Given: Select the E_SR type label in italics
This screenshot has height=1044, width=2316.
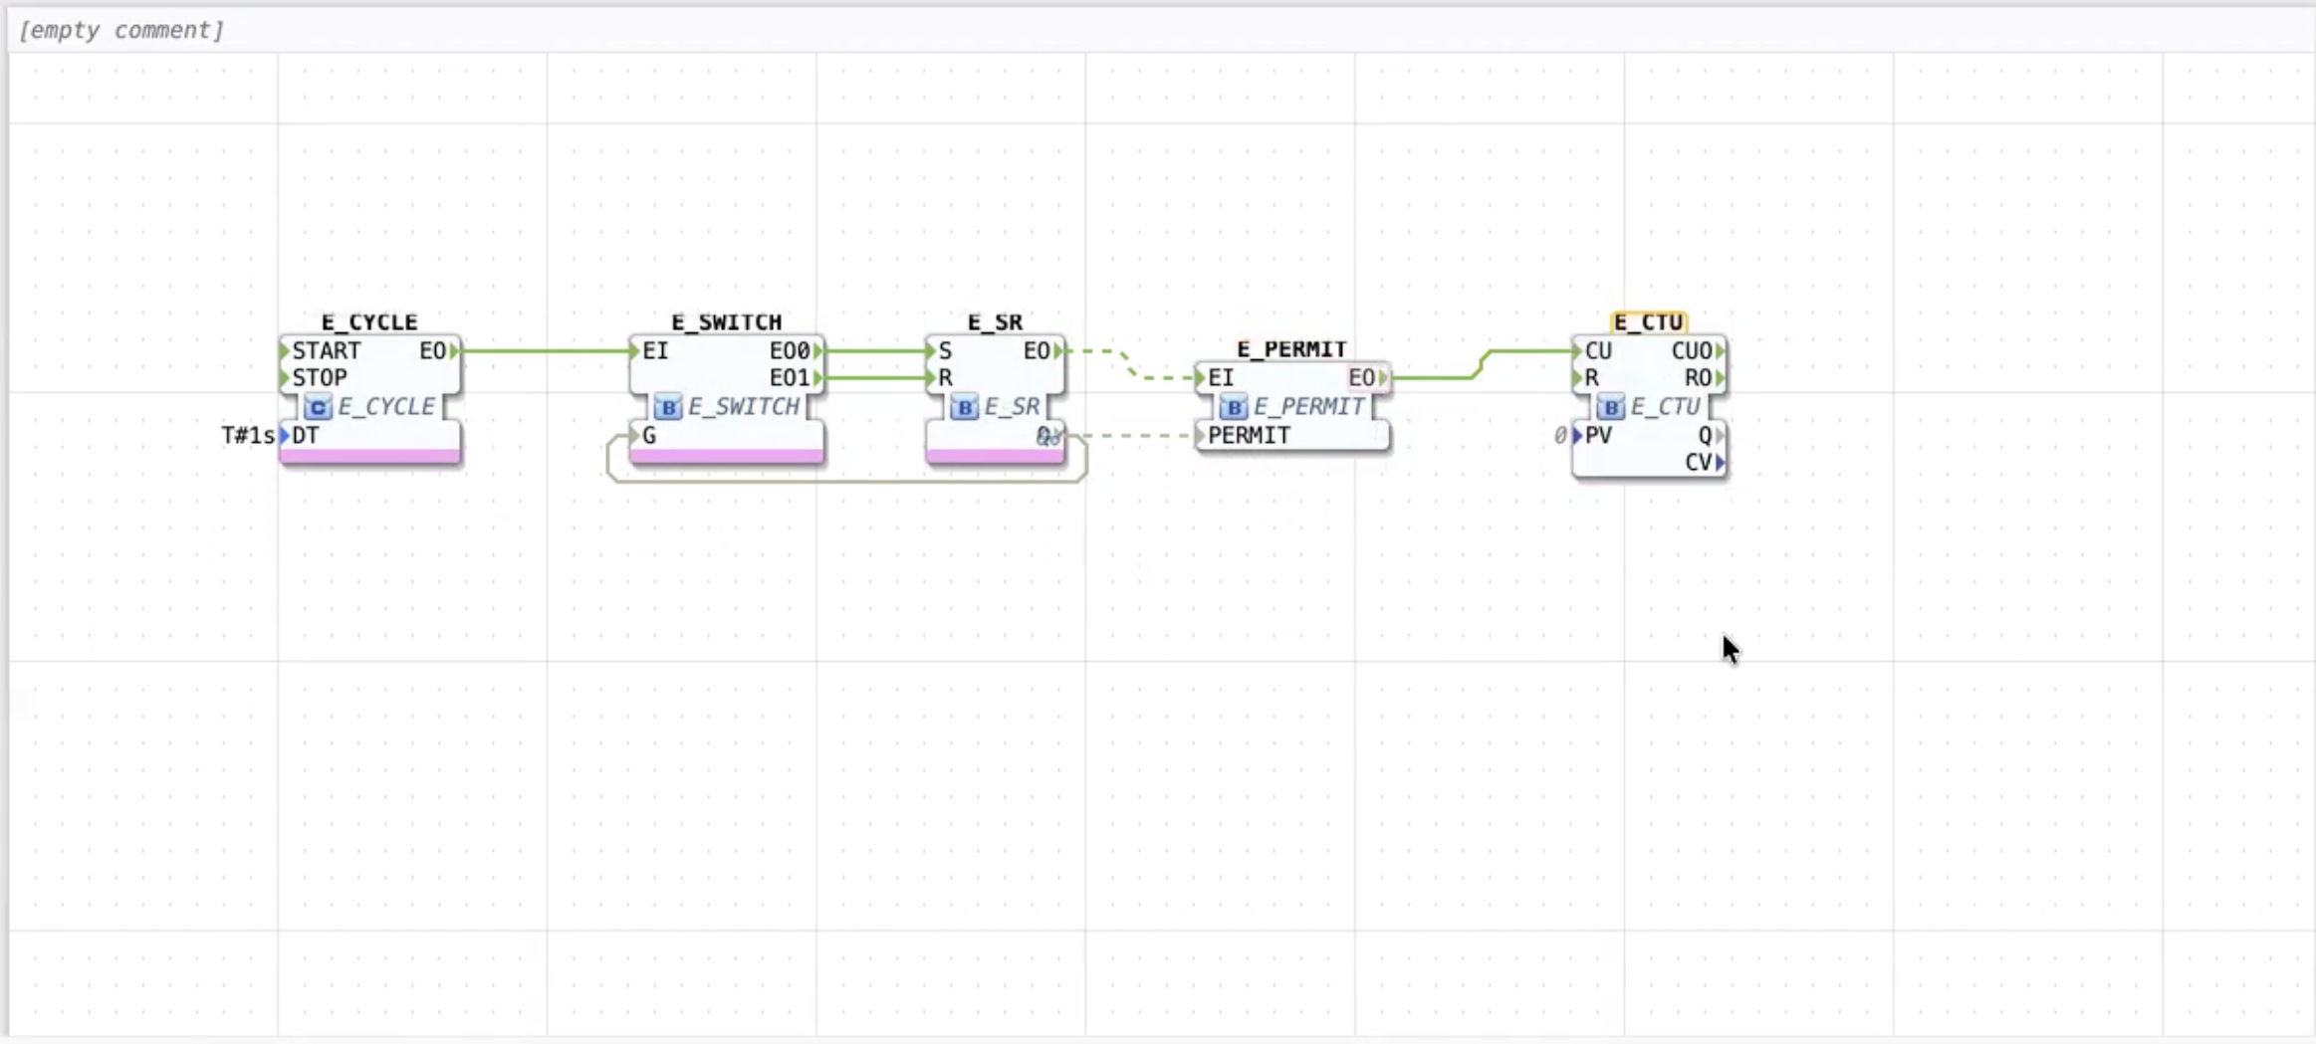Looking at the screenshot, I should pyautogui.click(x=1012, y=406).
